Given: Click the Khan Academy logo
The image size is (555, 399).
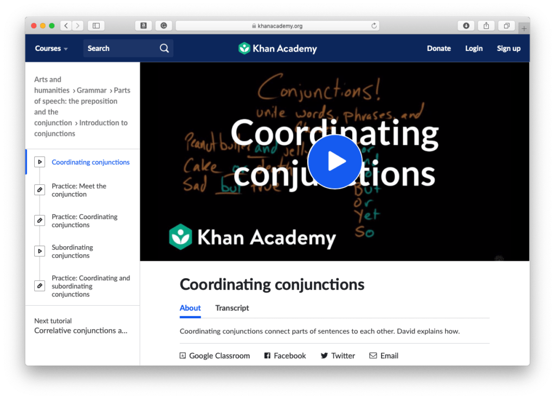Looking at the screenshot, I should tap(277, 48).
